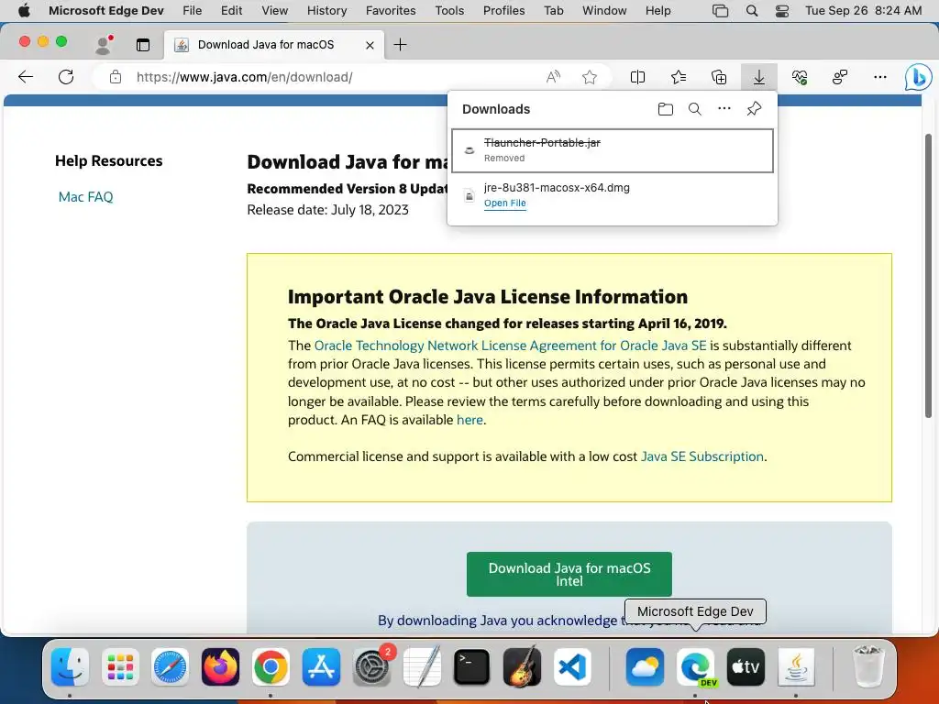This screenshot has width=939, height=704.
Task: Search downloads in the Downloads panel
Action: click(695, 109)
